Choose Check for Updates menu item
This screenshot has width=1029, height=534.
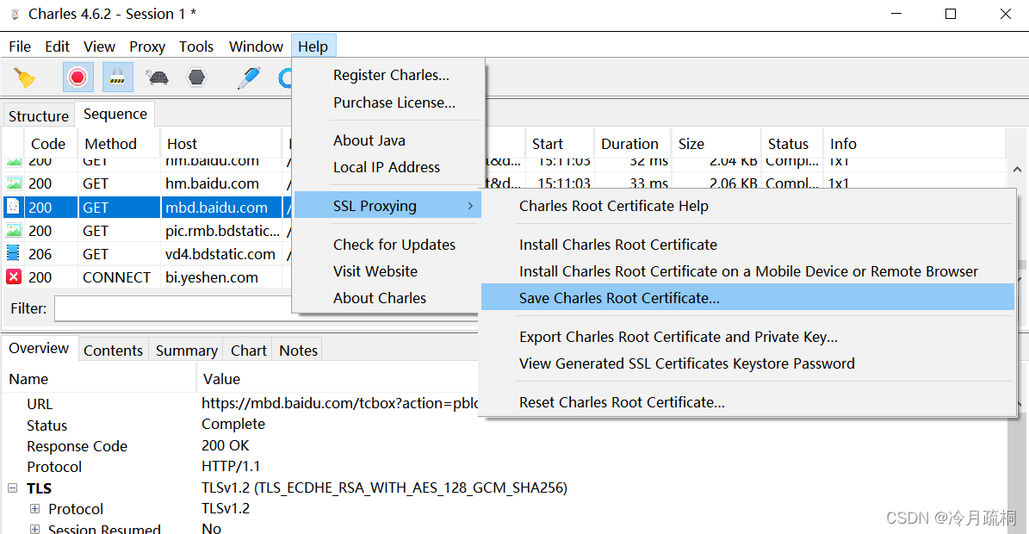394,245
